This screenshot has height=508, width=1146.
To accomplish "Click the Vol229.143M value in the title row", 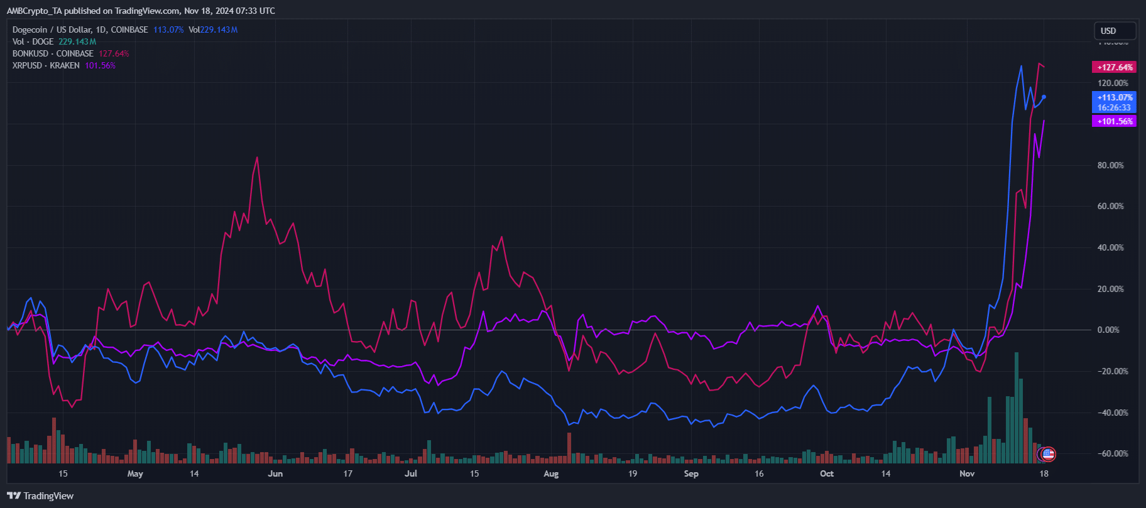I will (x=213, y=30).
